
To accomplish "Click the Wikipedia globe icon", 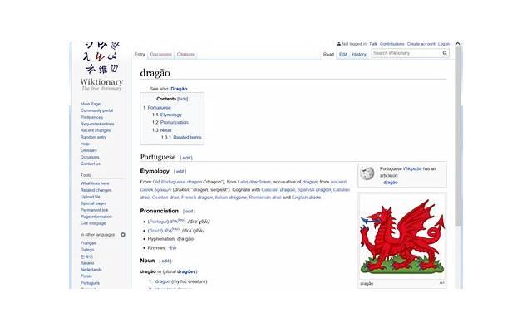I will [367, 173].
